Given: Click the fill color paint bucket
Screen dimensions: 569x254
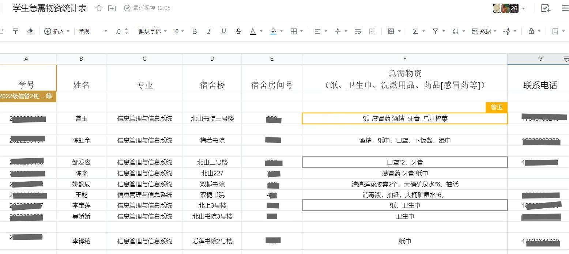Looking at the screenshot, I should pos(273,31).
